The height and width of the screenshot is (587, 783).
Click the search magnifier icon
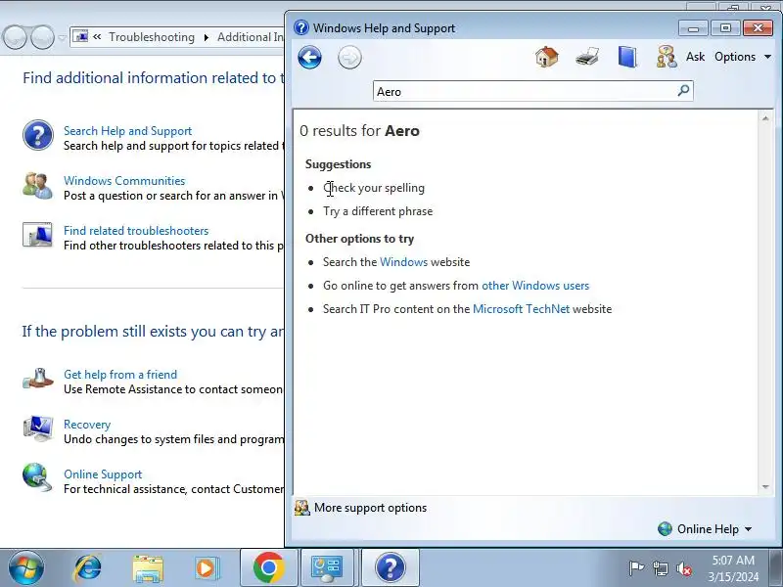(683, 90)
